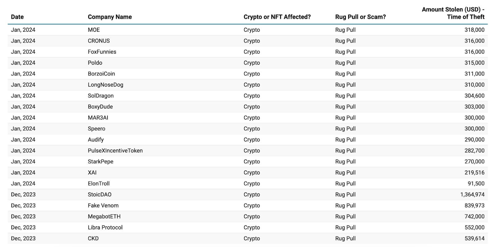Click the 303,000 amount value
Viewport: 494px width, 247px height.
[475, 107]
